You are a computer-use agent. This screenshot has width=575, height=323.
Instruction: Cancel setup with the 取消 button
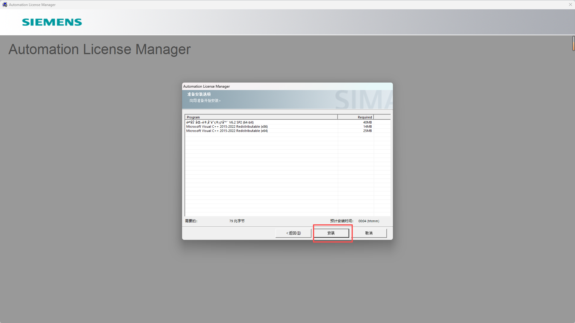pos(369,233)
